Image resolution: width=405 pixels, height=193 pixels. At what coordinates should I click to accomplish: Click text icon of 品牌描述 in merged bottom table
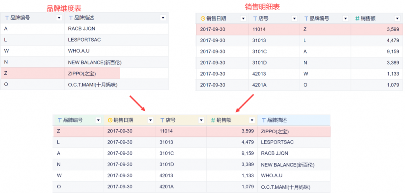(263, 120)
